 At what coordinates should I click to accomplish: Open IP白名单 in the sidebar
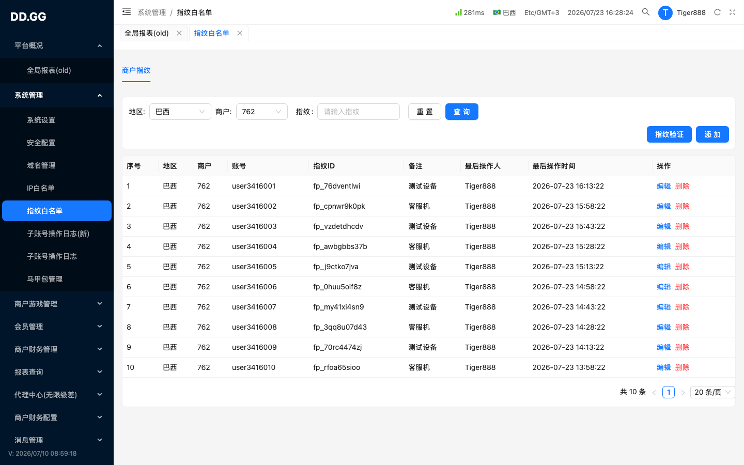click(x=57, y=188)
